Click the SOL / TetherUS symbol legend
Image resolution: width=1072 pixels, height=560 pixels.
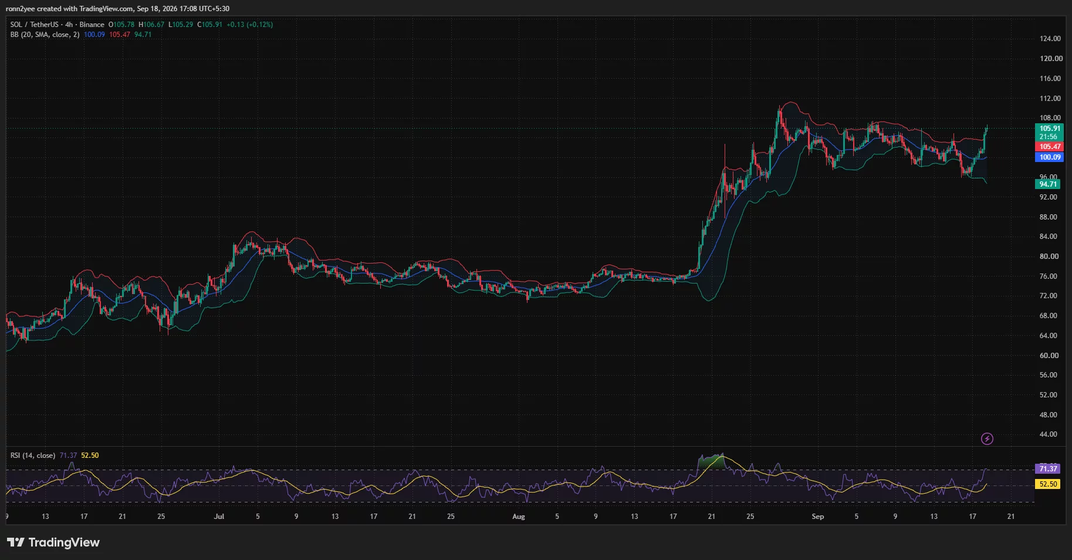pos(57,25)
